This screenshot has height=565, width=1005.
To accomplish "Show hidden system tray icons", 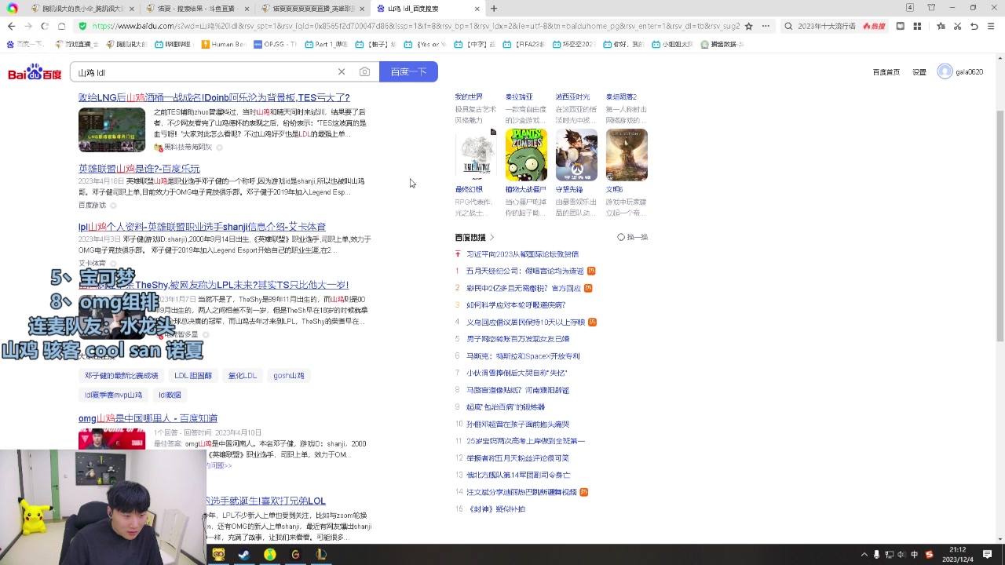I will pyautogui.click(x=864, y=555).
